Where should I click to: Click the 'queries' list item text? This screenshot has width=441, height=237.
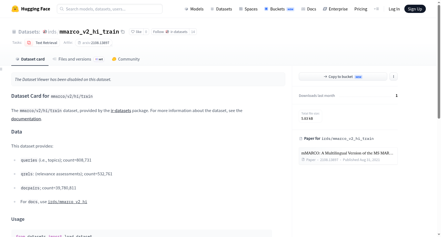coord(56,160)
